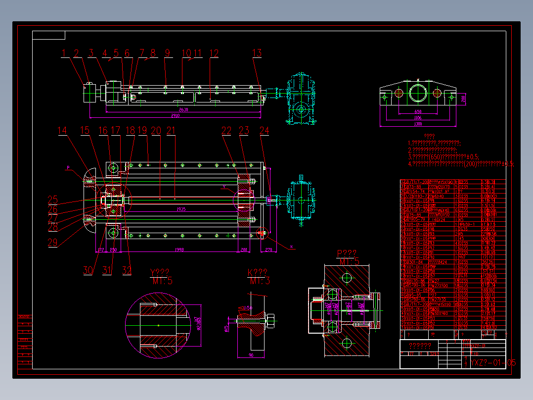Select part callout number 30
The width and height of the screenshot is (533, 400).
pos(88,270)
